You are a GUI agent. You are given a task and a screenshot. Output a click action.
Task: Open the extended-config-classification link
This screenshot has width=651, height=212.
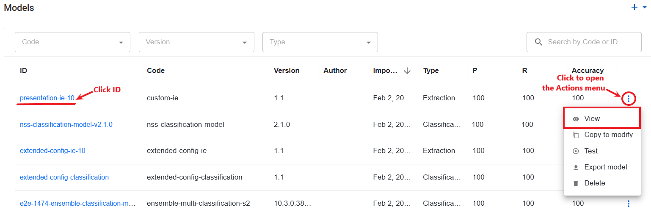[x=64, y=177]
